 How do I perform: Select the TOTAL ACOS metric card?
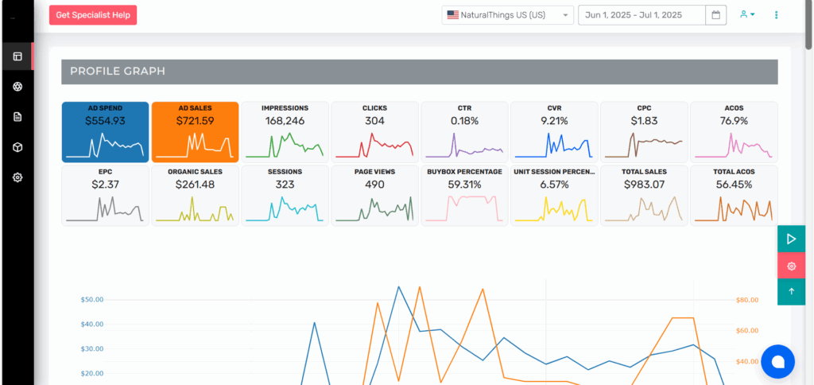click(x=734, y=196)
